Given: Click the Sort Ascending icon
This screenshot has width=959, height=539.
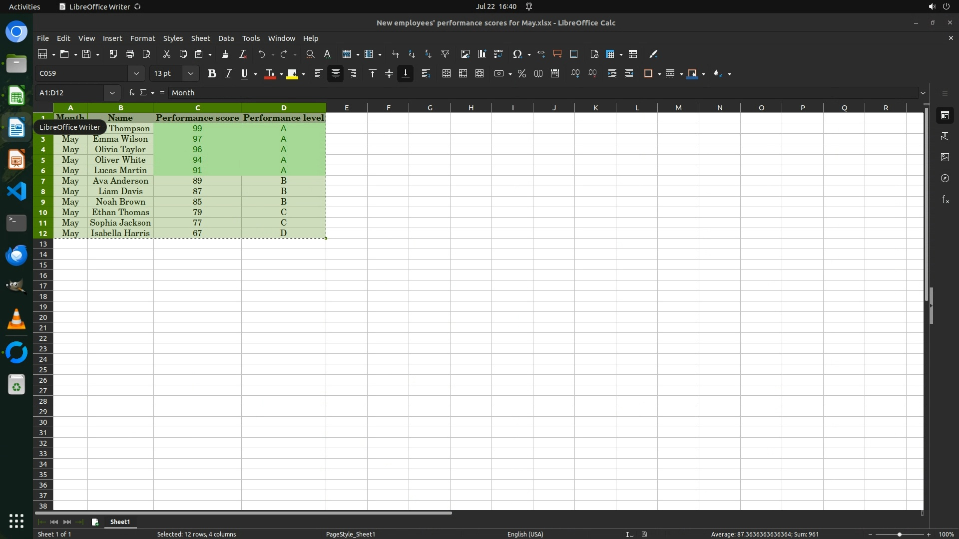Looking at the screenshot, I should 412,54.
